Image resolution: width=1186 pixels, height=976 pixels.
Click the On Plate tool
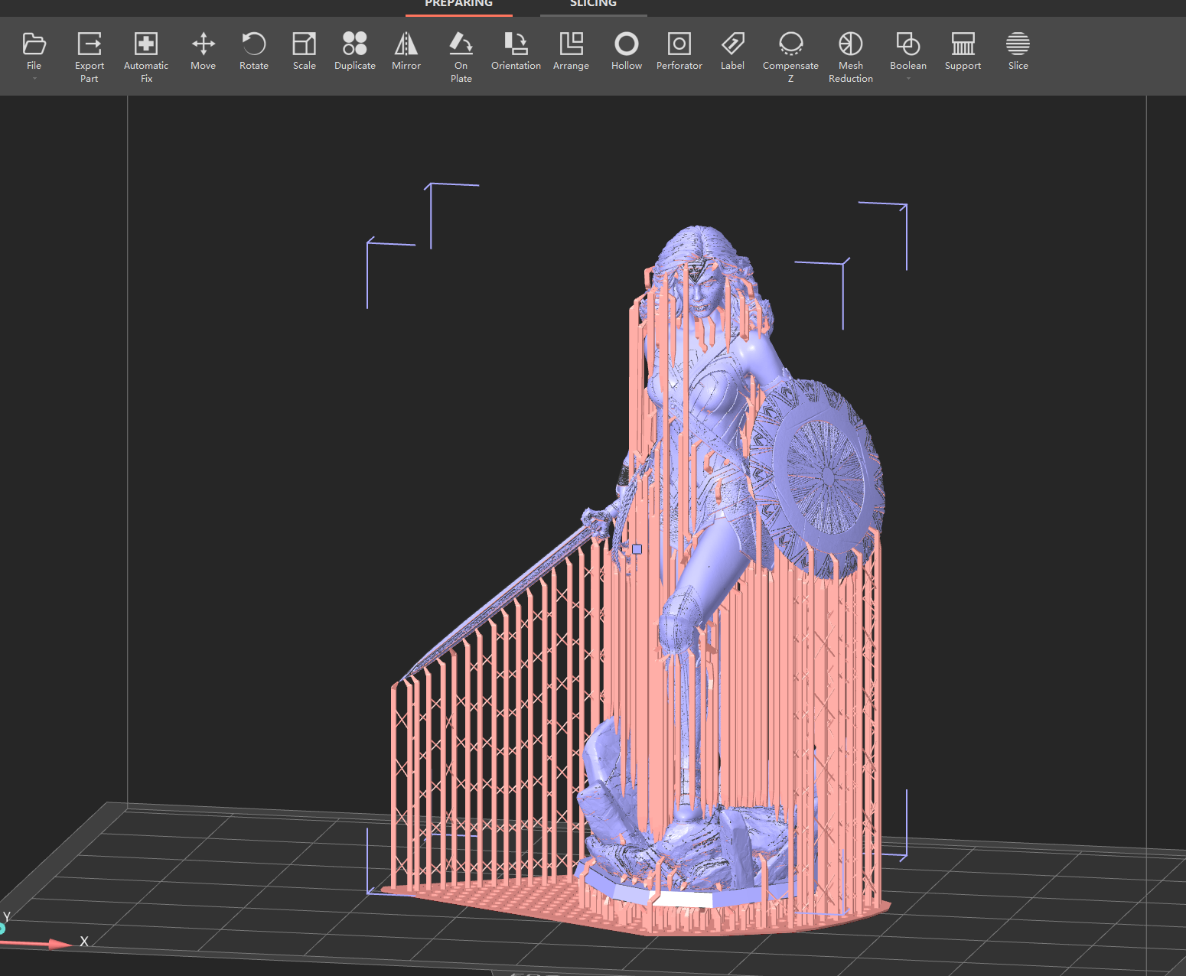pyautogui.click(x=461, y=57)
